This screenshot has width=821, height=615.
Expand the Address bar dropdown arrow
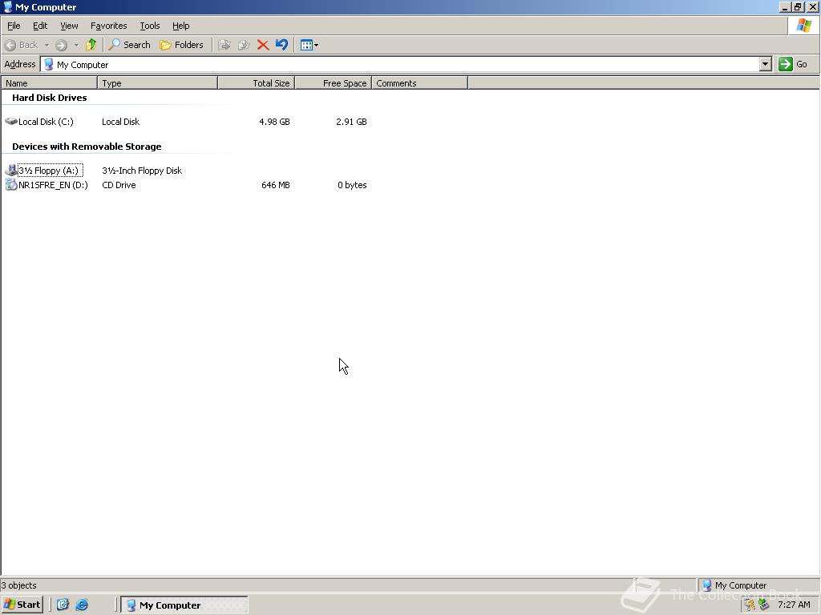pos(766,64)
